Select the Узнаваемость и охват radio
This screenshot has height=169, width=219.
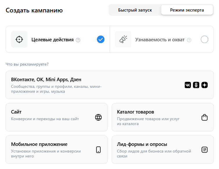click(x=204, y=39)
